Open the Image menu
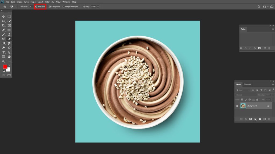This screenshot has height=154, width=275. point(19,2)
